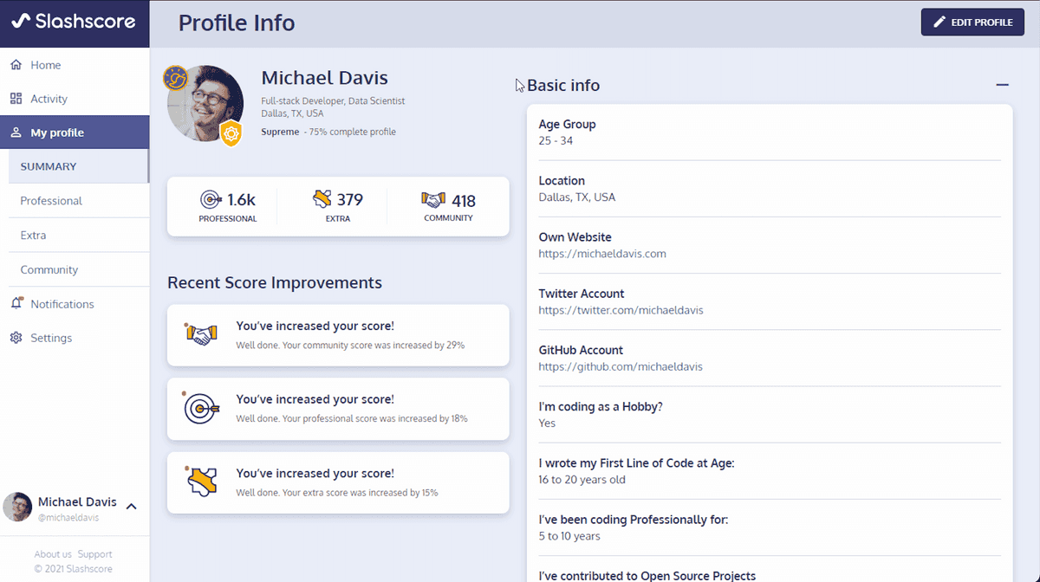Click the Home icon in sidebar
The width and height of the screenshot is (1040, 582).
(x=16, y=65)
